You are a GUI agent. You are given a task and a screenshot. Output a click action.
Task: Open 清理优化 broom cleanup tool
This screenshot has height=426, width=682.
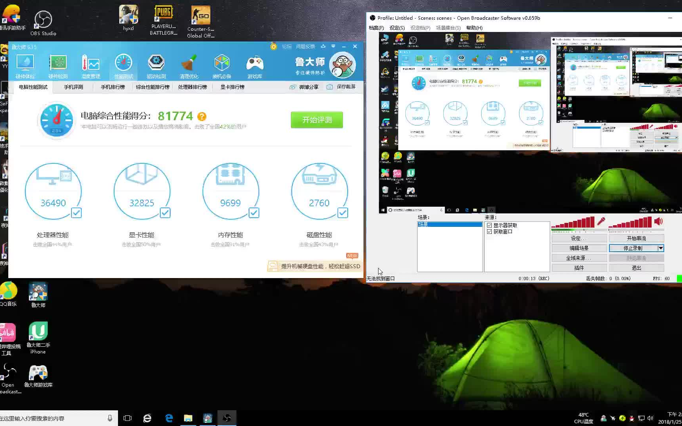click(x=189, y=66)
